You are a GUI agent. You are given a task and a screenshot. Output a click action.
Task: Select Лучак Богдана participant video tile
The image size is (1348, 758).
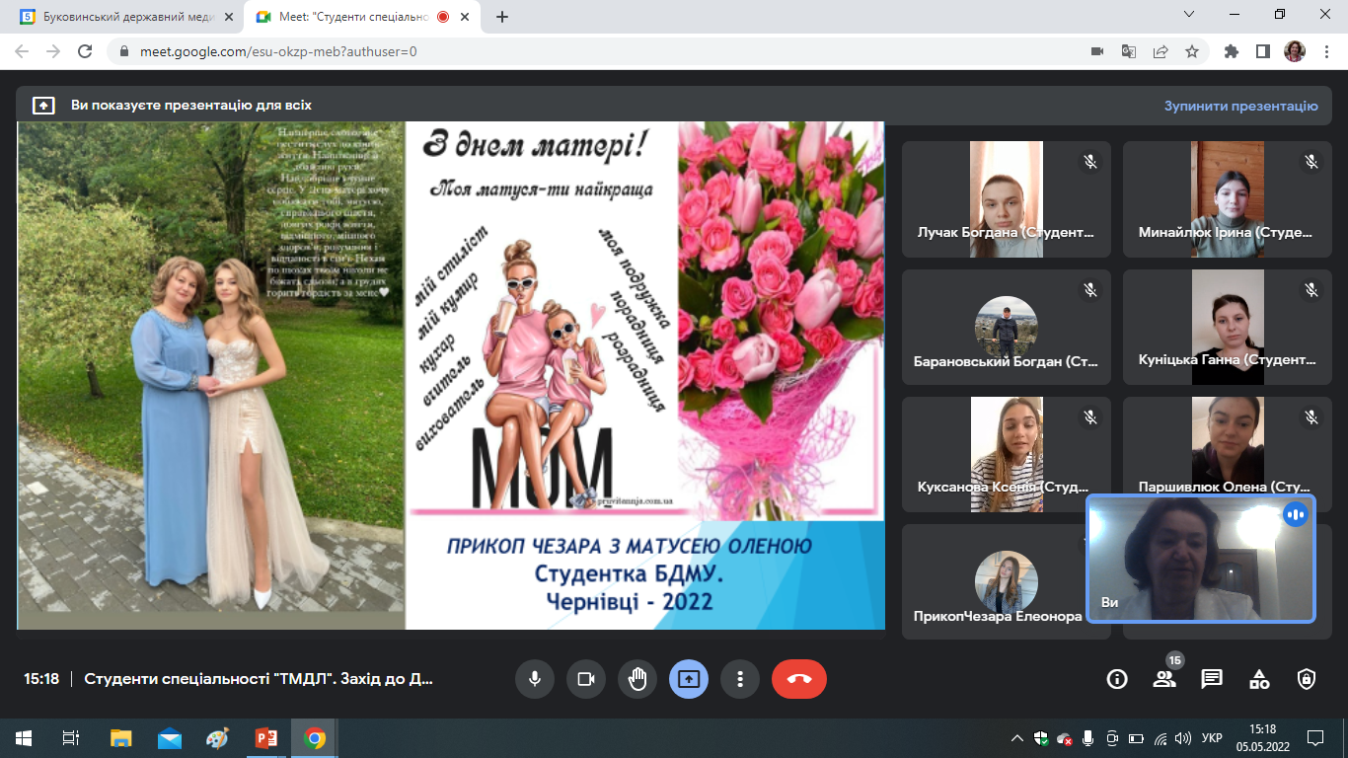[x=1006, y=200]
